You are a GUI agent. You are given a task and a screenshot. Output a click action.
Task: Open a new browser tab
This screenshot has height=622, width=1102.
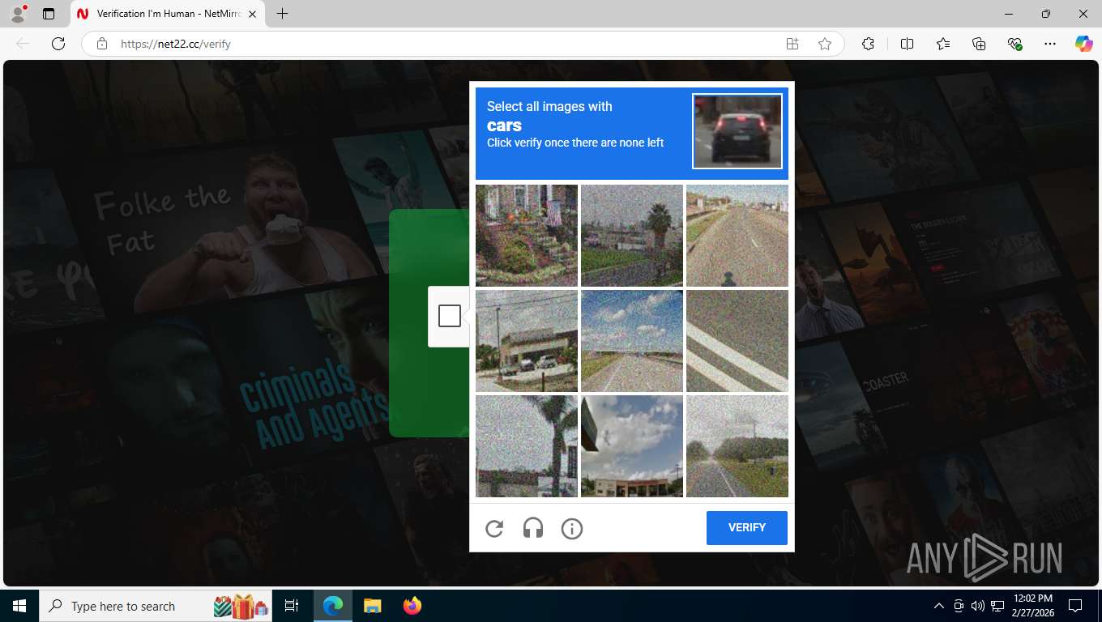point(282,14)
